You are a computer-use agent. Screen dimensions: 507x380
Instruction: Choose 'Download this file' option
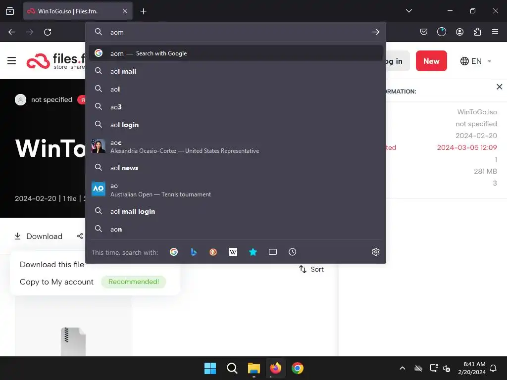tap(51, 264)
